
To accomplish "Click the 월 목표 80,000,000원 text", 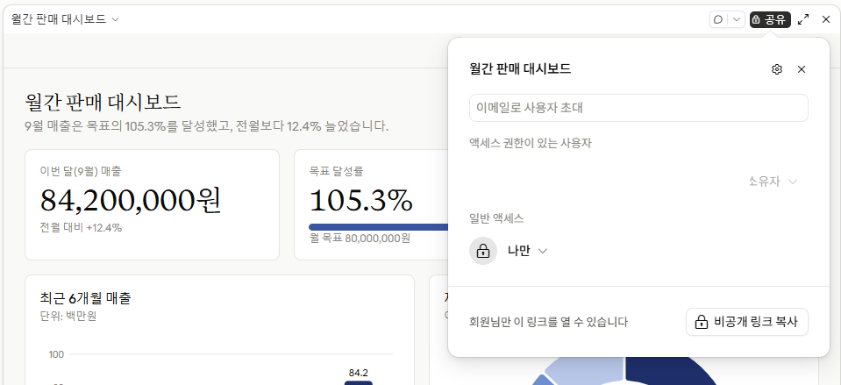I will click(360, 238).
